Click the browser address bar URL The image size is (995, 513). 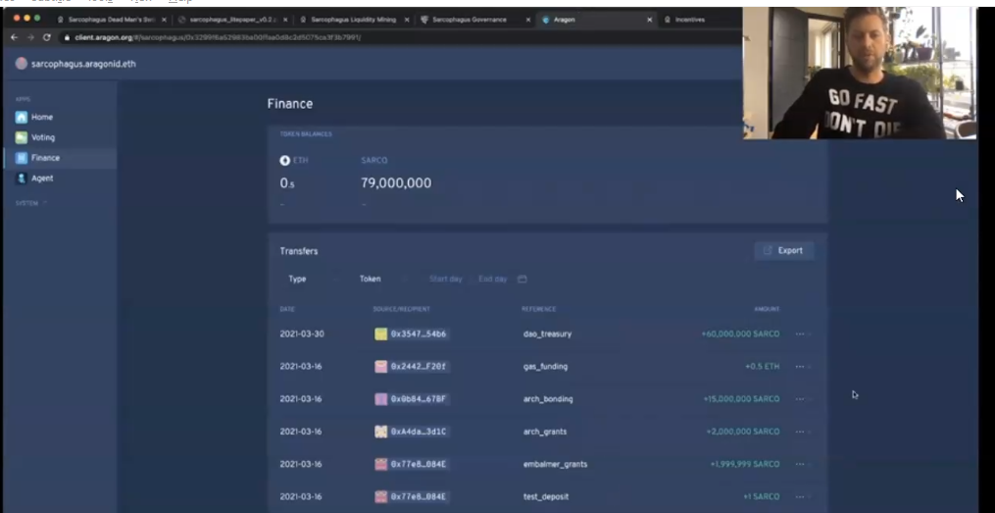[218, 37]
